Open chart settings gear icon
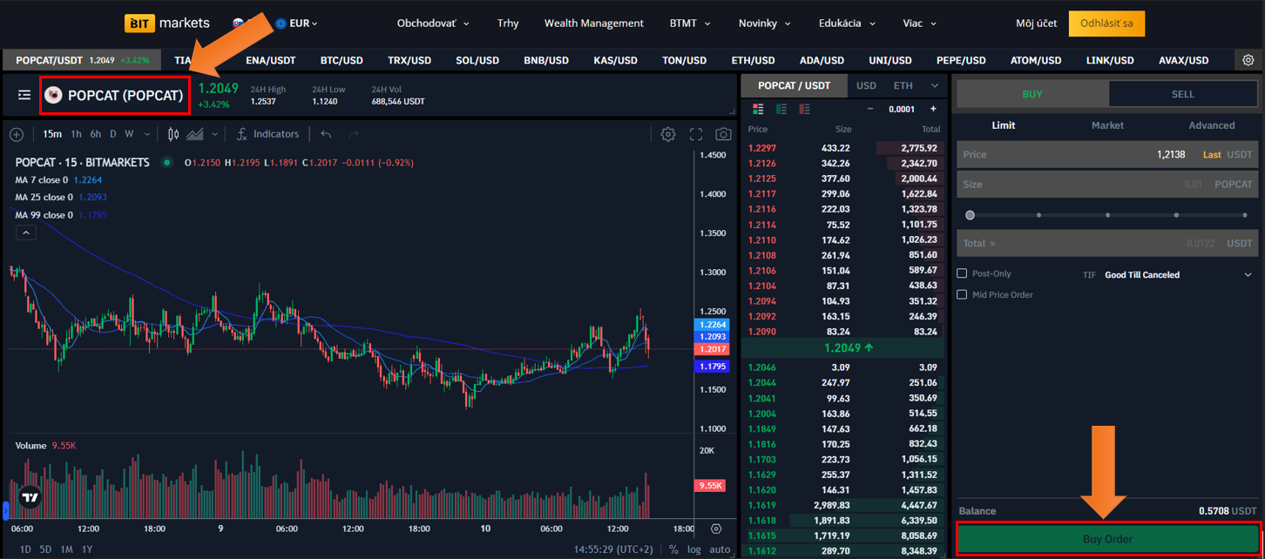 pos(668,134)
